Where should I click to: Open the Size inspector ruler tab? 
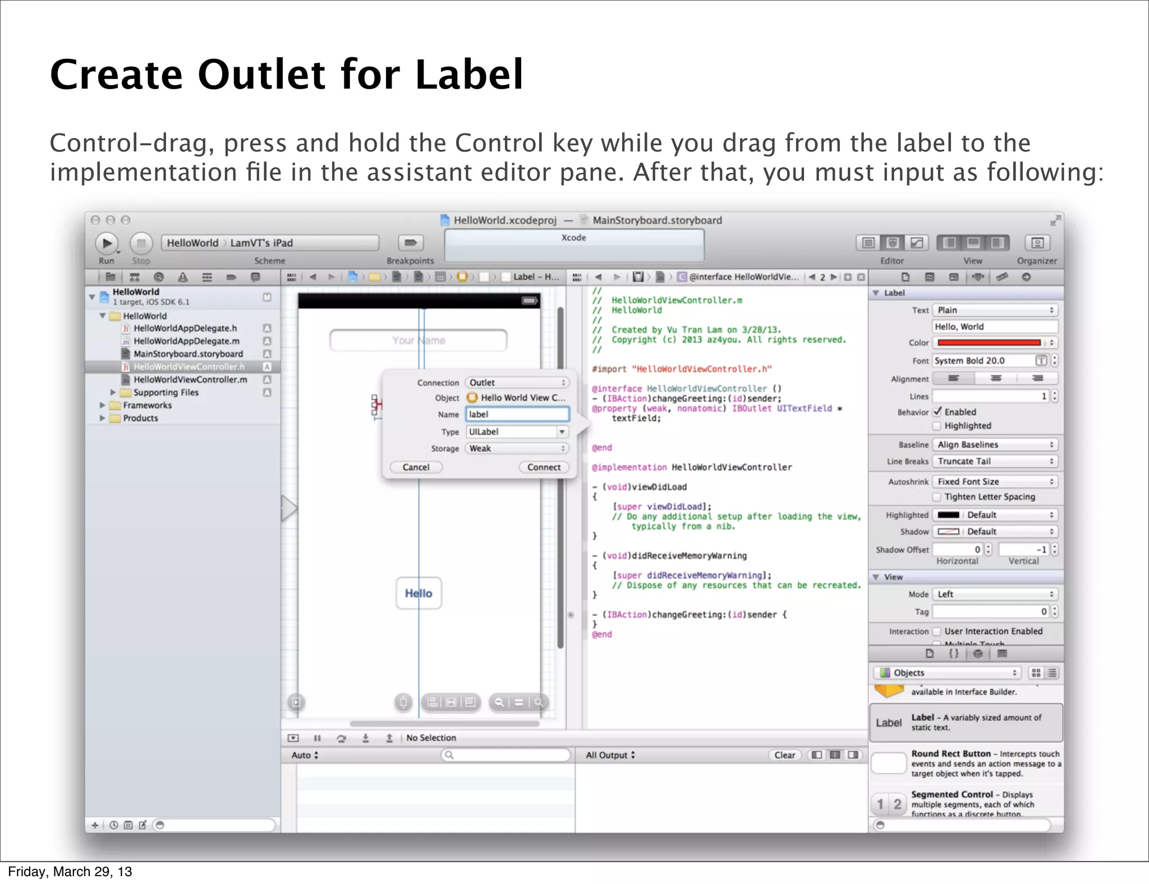pyautogui.click(x=1002, y=277)
